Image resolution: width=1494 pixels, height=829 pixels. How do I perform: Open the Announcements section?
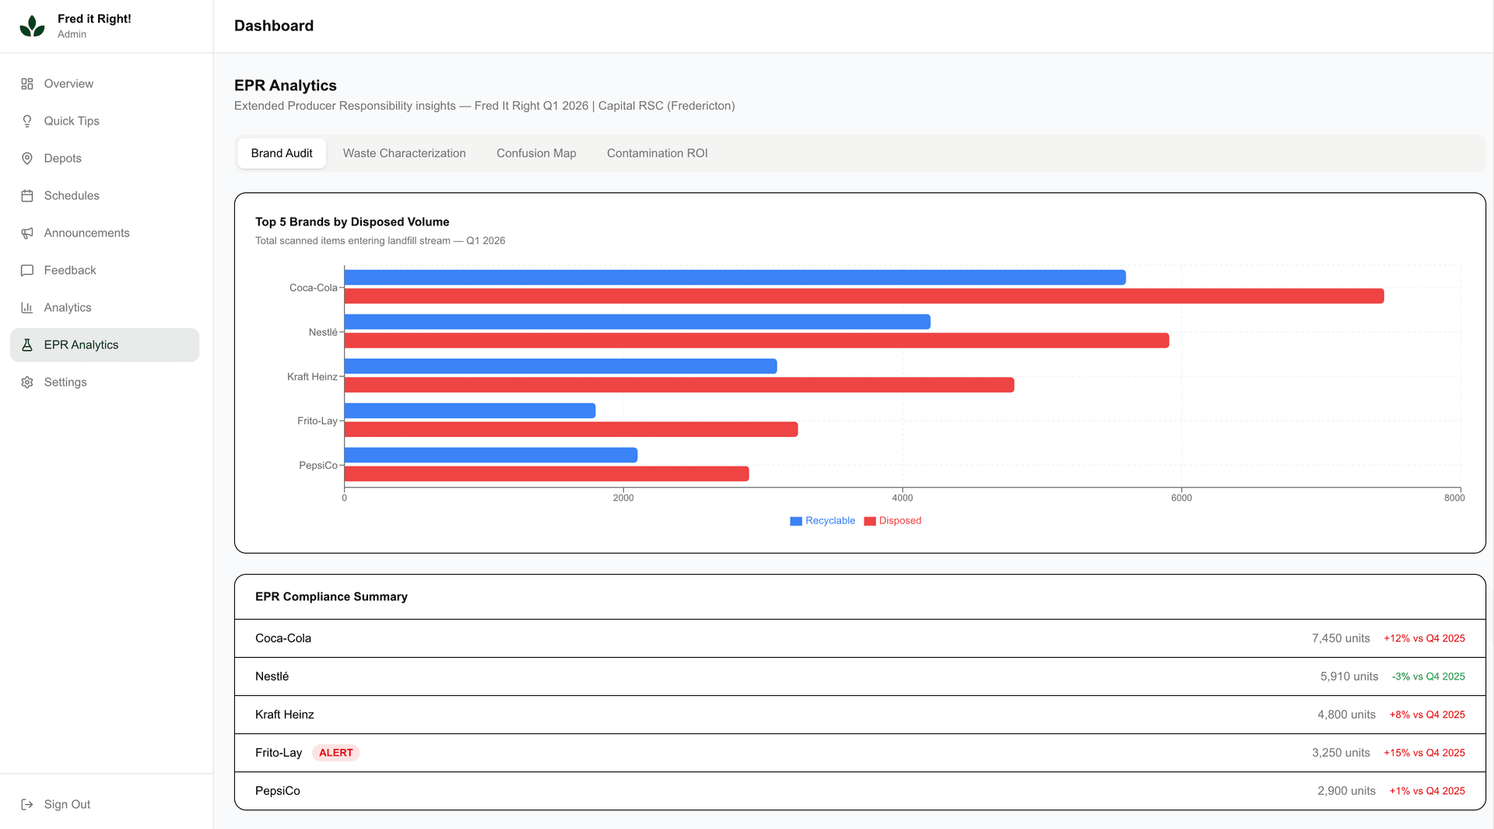(x=104, y=233)
